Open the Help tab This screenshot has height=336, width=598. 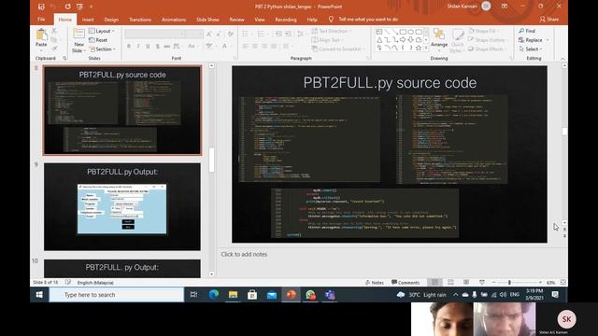click(312, 20)
